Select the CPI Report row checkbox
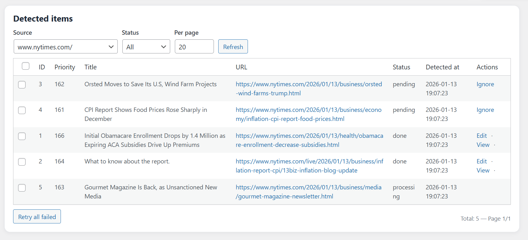 click(x=22, y=110)
